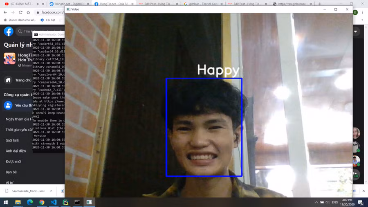Switch to Command Prompt taskbar icon
The height and width of the screenshot is (207, 368).
(77, 202)
